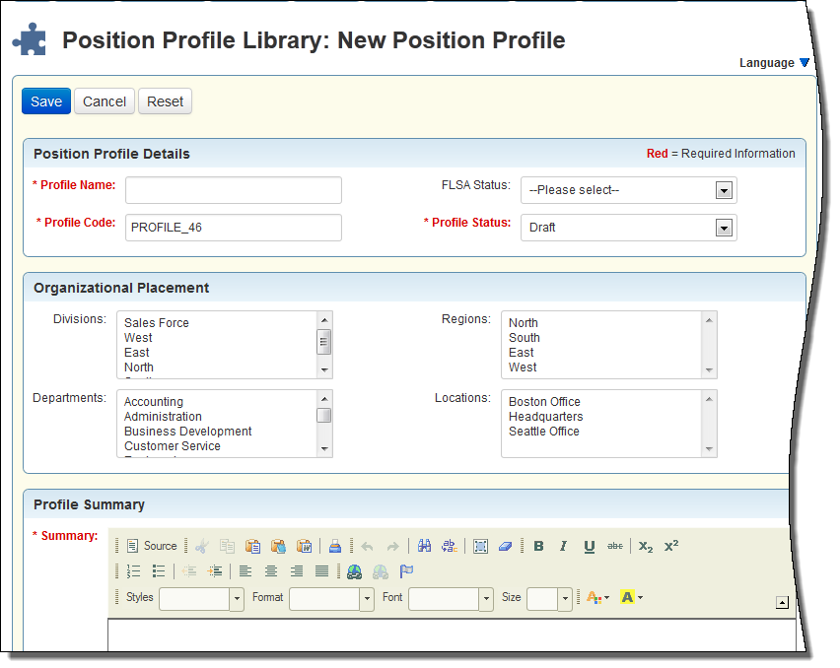This screenshot has width=840, height=668.
Task: Click the Redo arrow icon
Action: pyautogui.click(x=392, y=546)
